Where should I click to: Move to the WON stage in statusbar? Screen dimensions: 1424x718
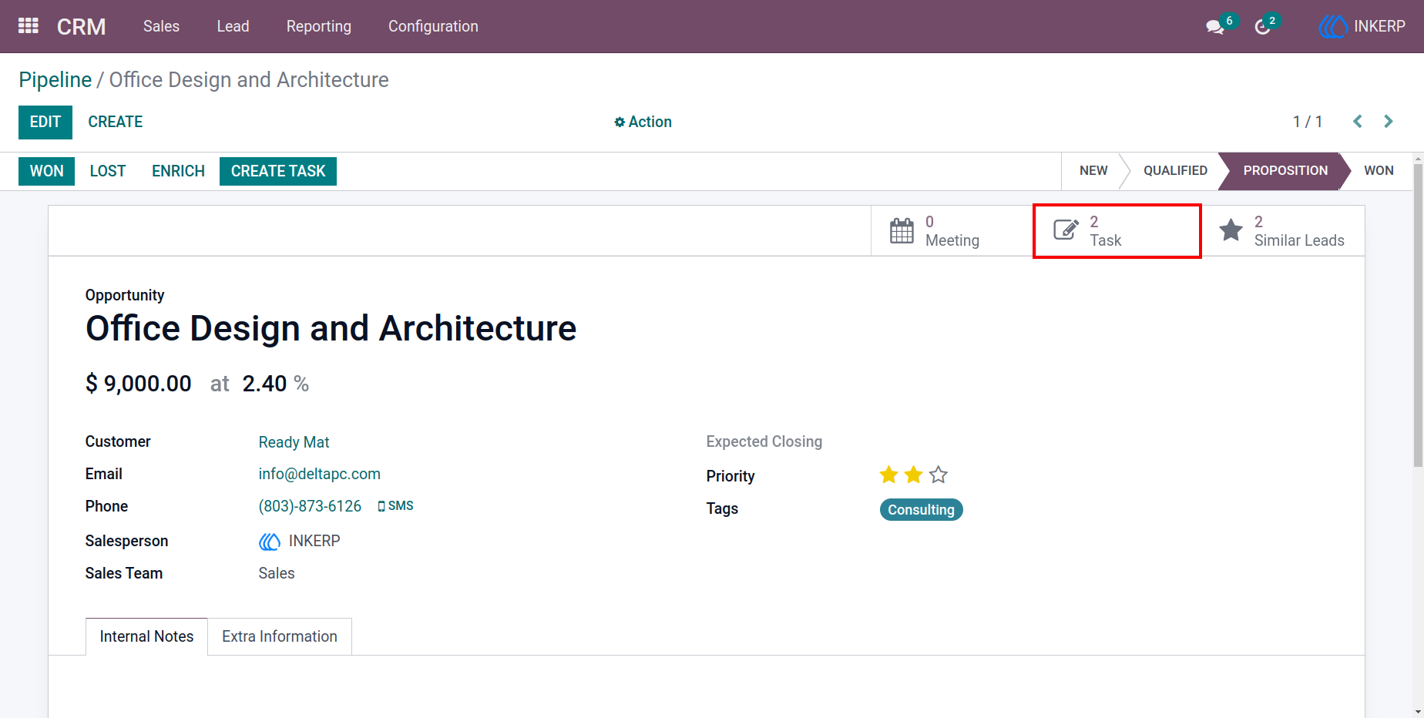tap(1379, 170)
